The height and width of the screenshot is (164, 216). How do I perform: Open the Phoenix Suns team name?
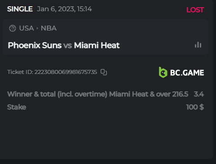tap(35, 45)
